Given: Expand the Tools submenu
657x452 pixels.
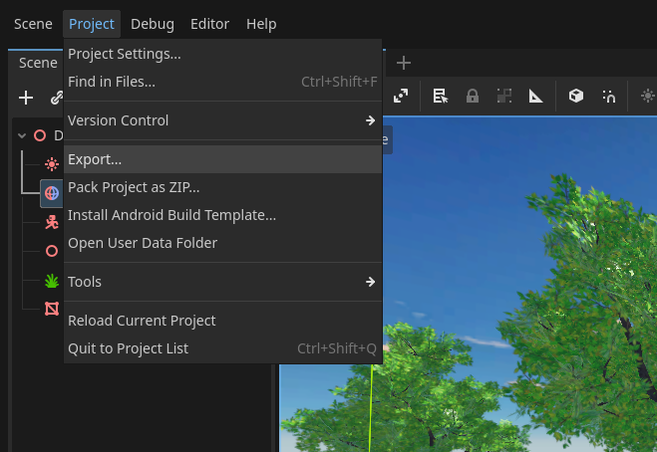Looking at the screenshot, I should [370, 282].
